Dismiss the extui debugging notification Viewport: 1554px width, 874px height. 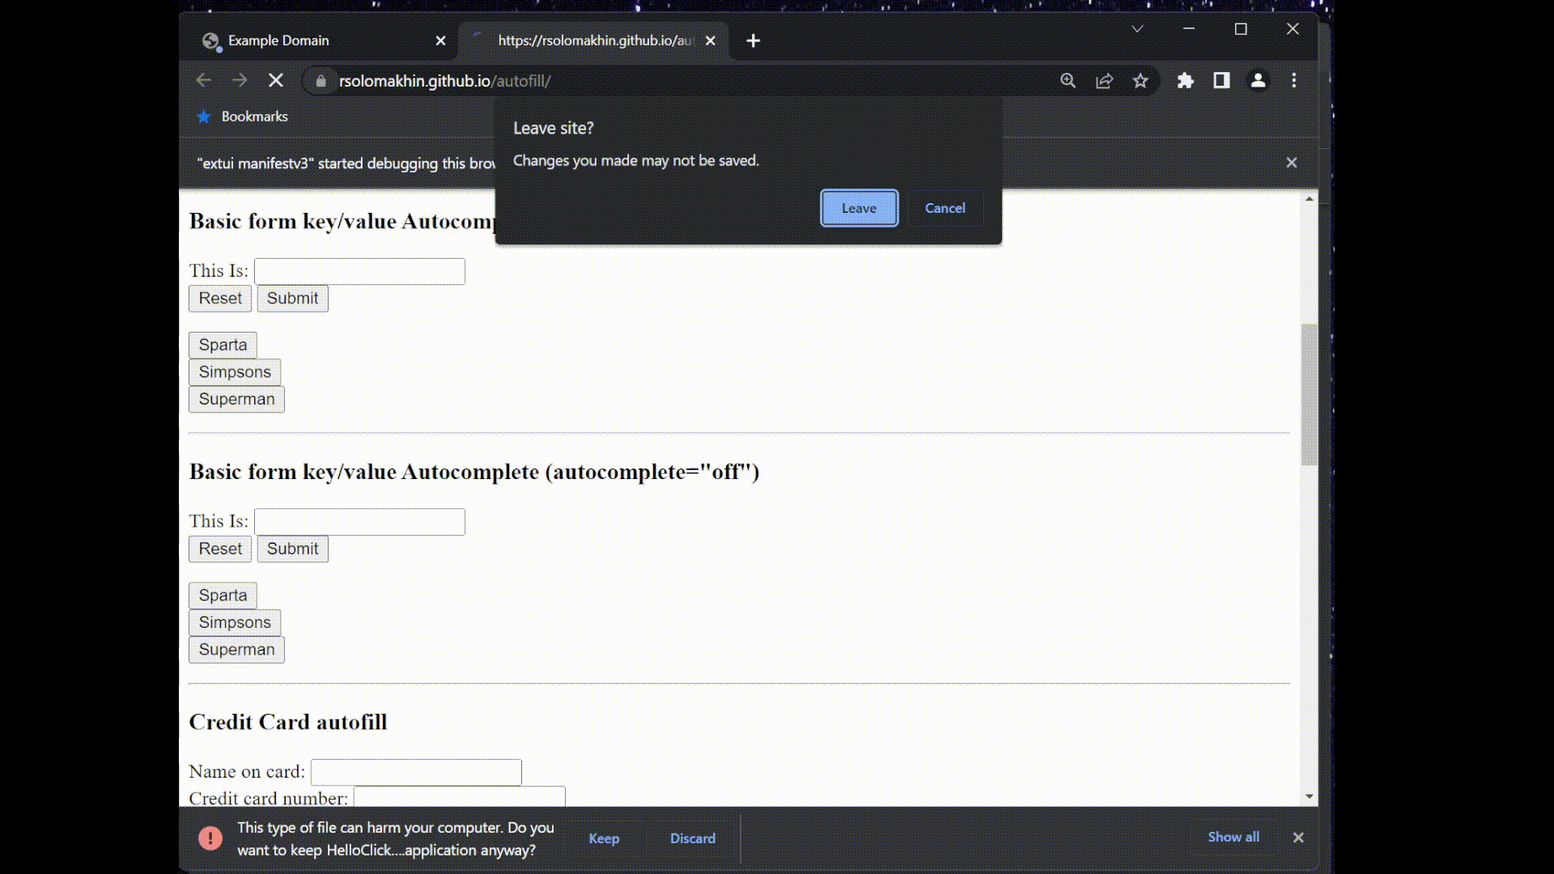(x=1291, y=162)
